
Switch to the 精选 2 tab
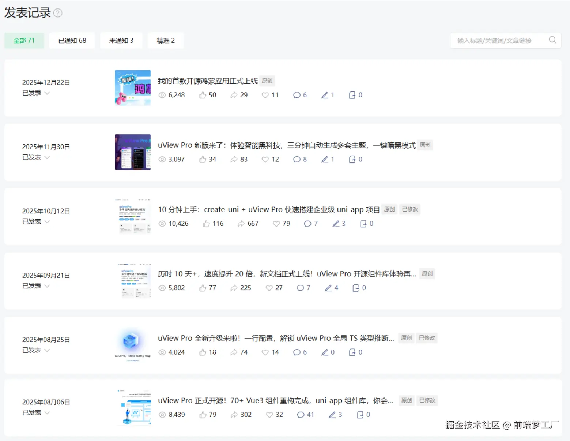coord(166,40)
